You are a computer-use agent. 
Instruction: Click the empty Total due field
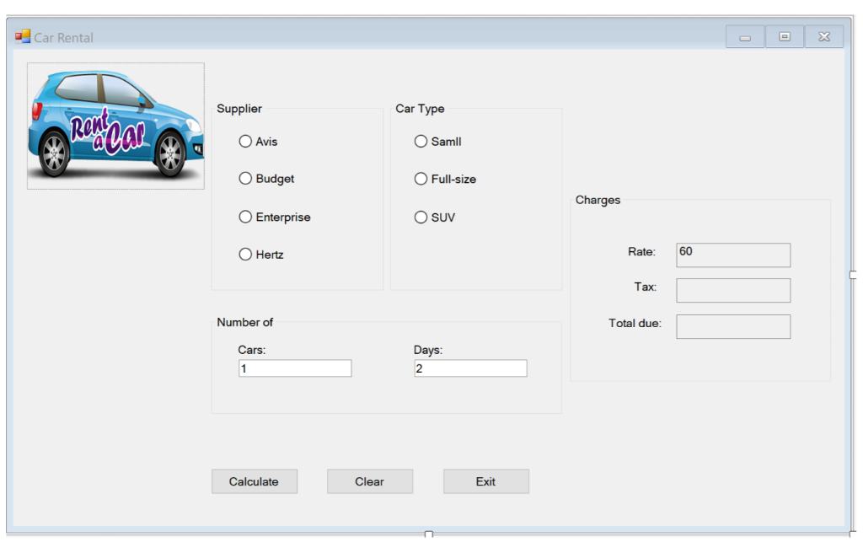pos(733,326)
